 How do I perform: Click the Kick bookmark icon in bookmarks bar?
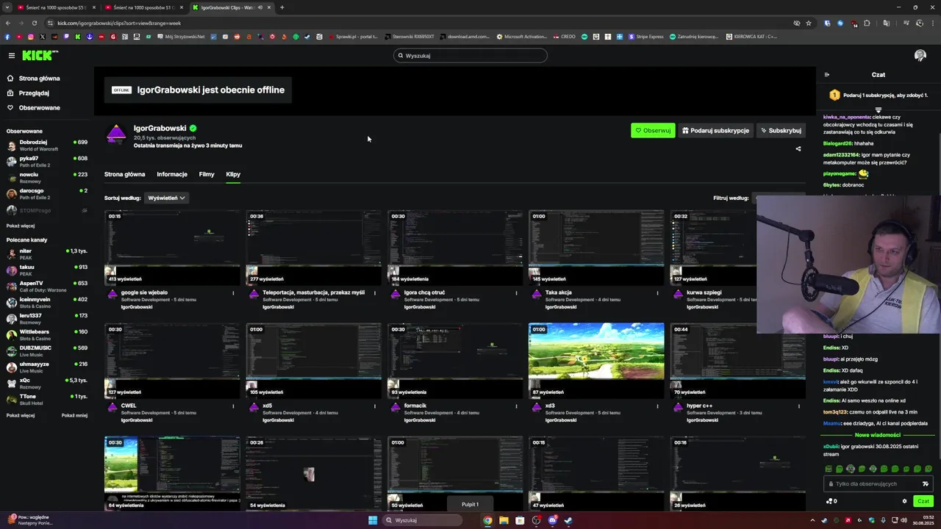click(x=78, y=37)
